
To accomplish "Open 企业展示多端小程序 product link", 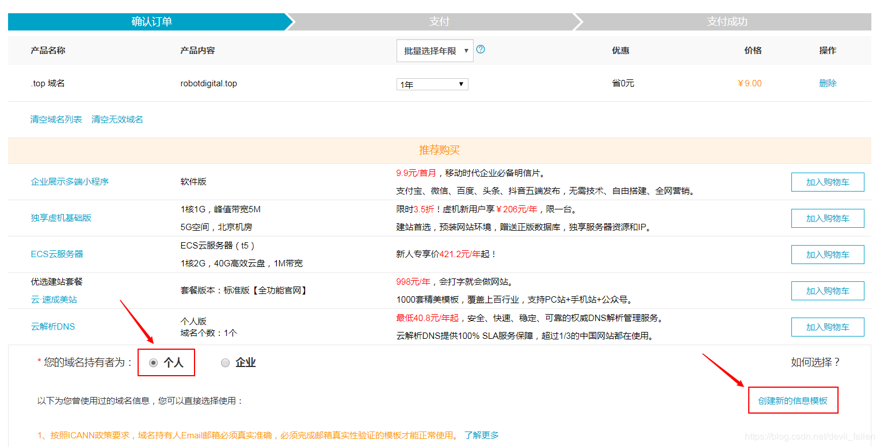I will 70,182.
